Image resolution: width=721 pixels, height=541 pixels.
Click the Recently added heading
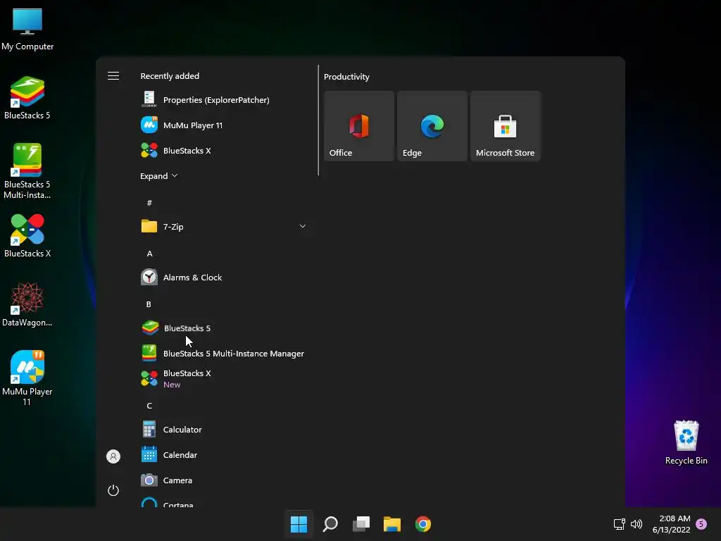coord(170,76)
